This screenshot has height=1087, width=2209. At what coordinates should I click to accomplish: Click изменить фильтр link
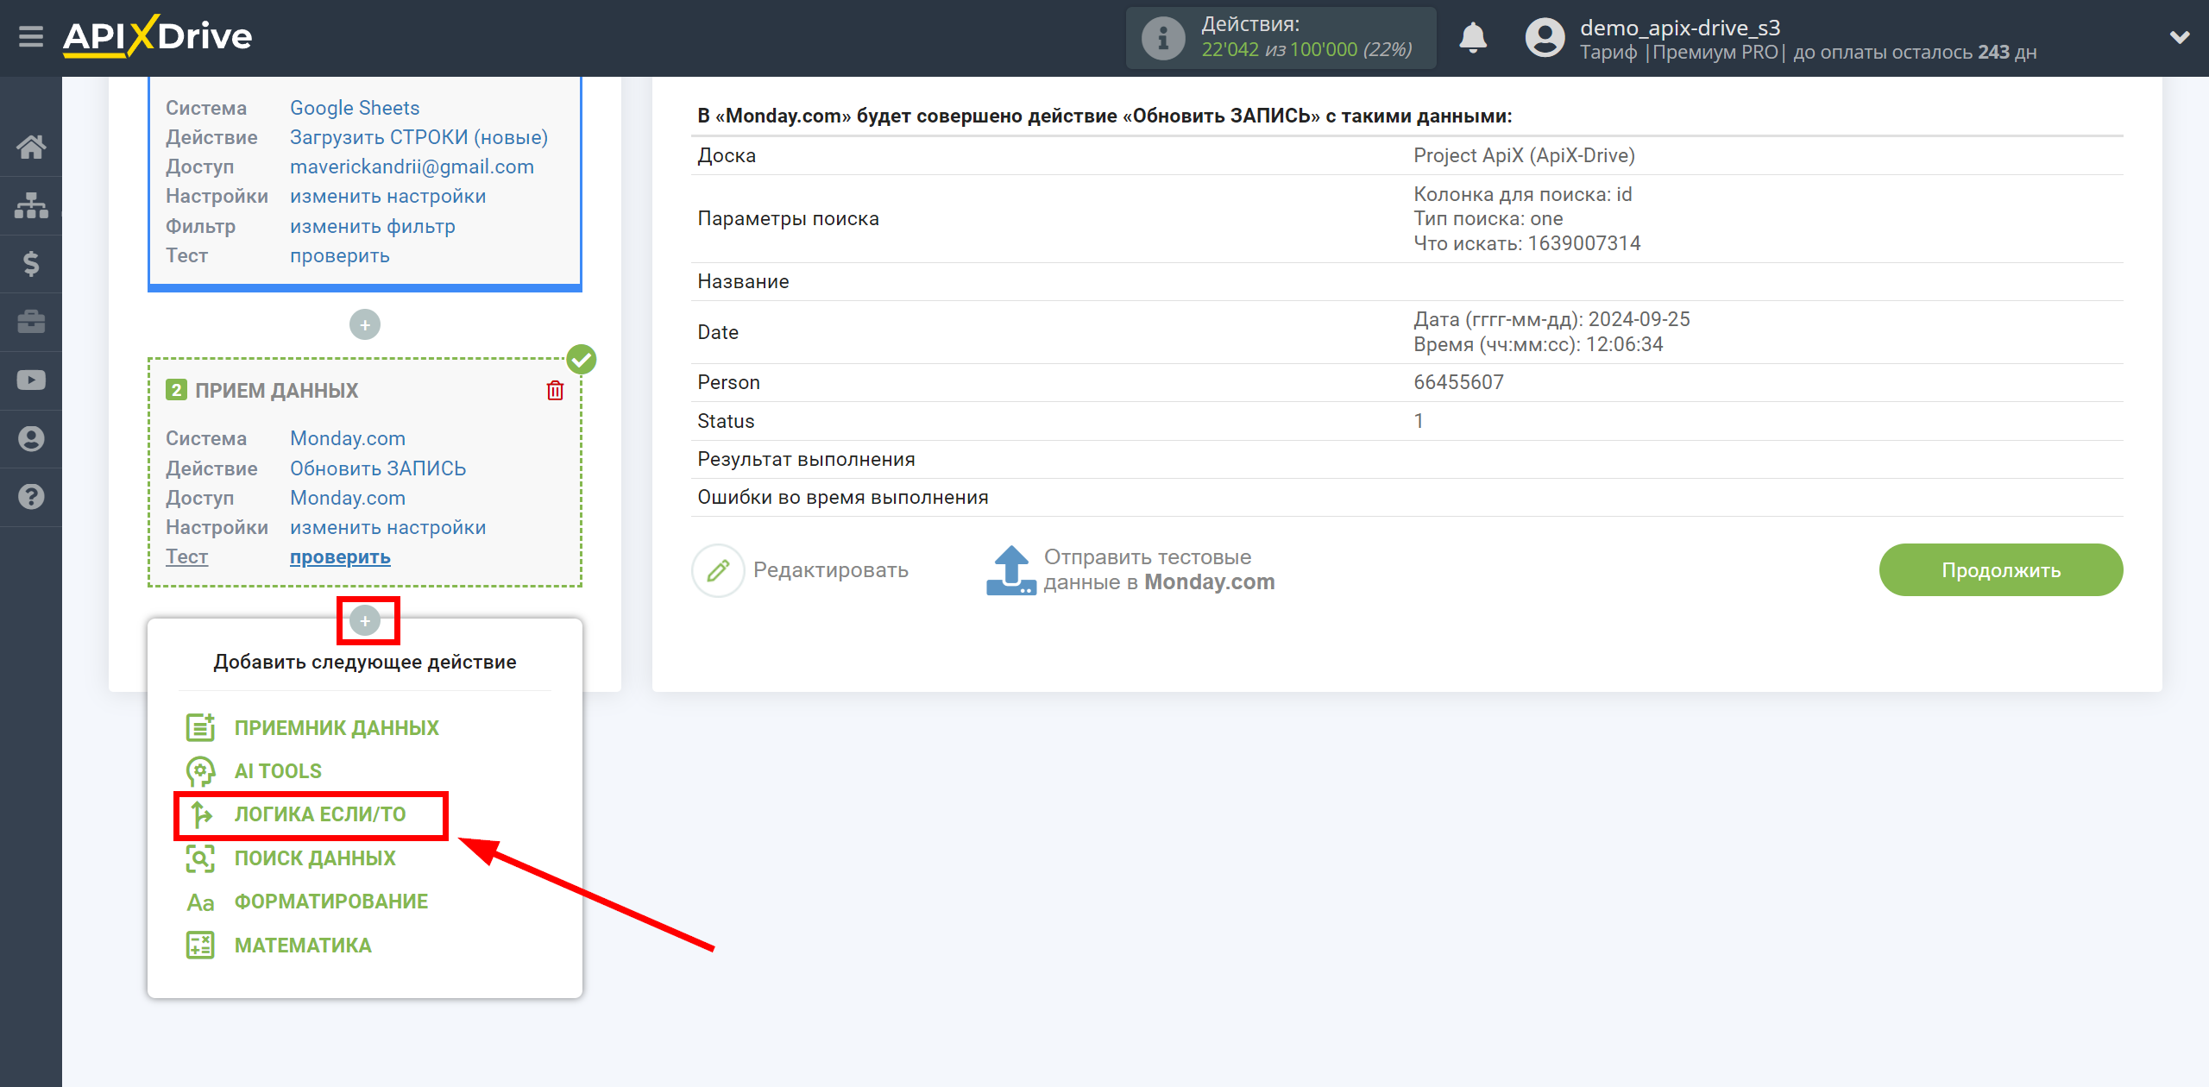click(x=372, y=226)
